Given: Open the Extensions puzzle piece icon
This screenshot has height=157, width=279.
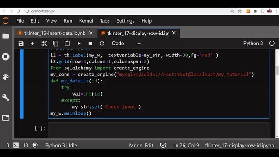Looking at the screenshot, I should click(x=255, y=11).
